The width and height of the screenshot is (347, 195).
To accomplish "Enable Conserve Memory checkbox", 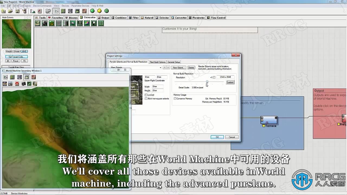I will click(175, 99).
